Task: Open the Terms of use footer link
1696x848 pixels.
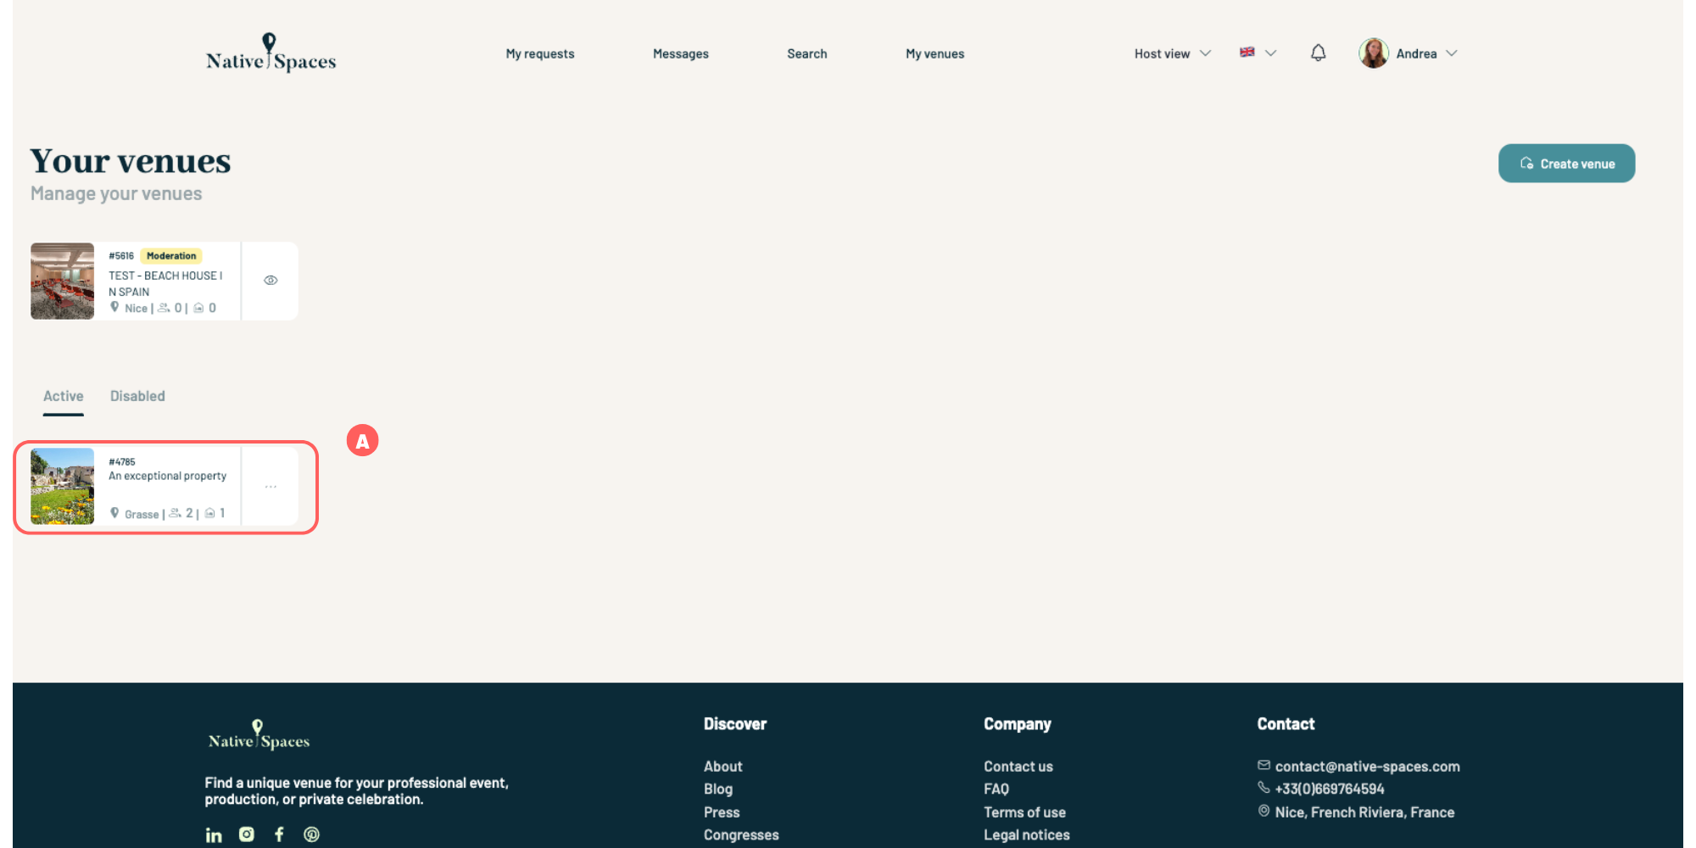Action: 1024,812
